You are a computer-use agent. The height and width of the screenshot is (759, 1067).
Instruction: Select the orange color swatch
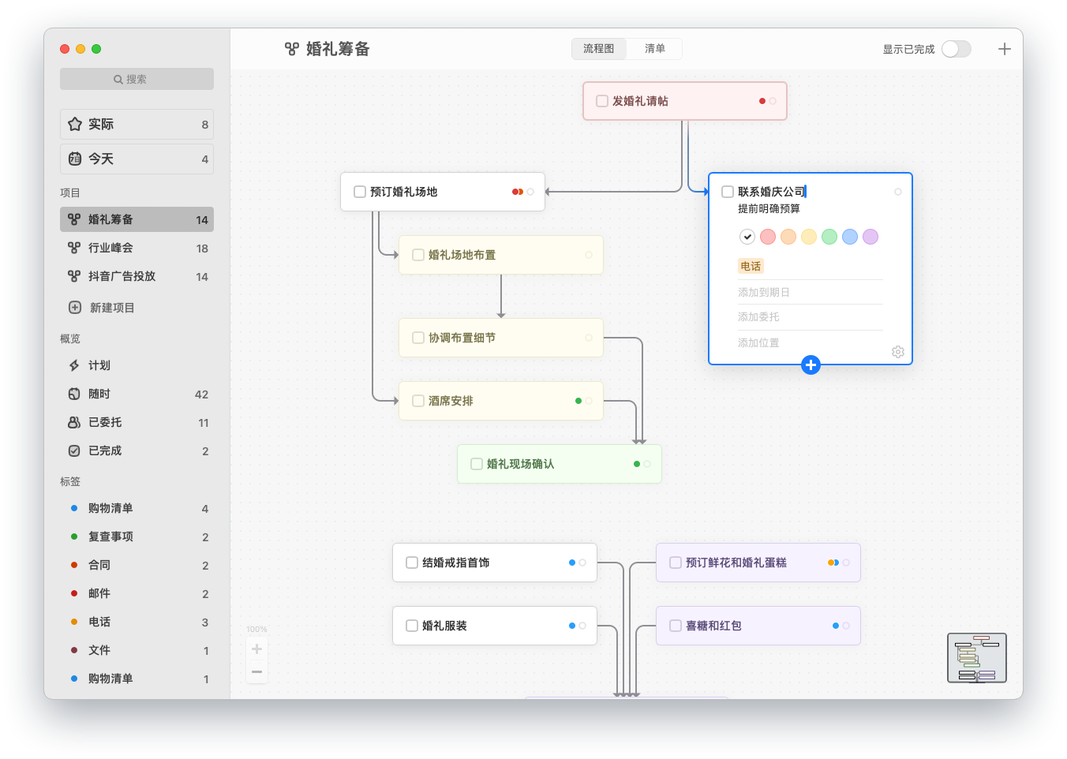(788, 237)
